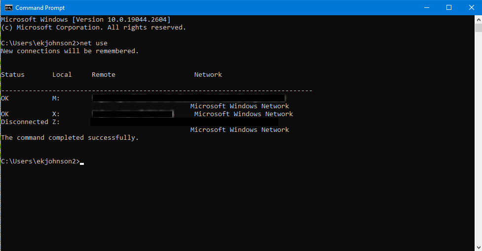Image resolution: width=482 pixels, height=251 pixels.
Task: Click the OK status for drive X:
Action: [5, 114]
